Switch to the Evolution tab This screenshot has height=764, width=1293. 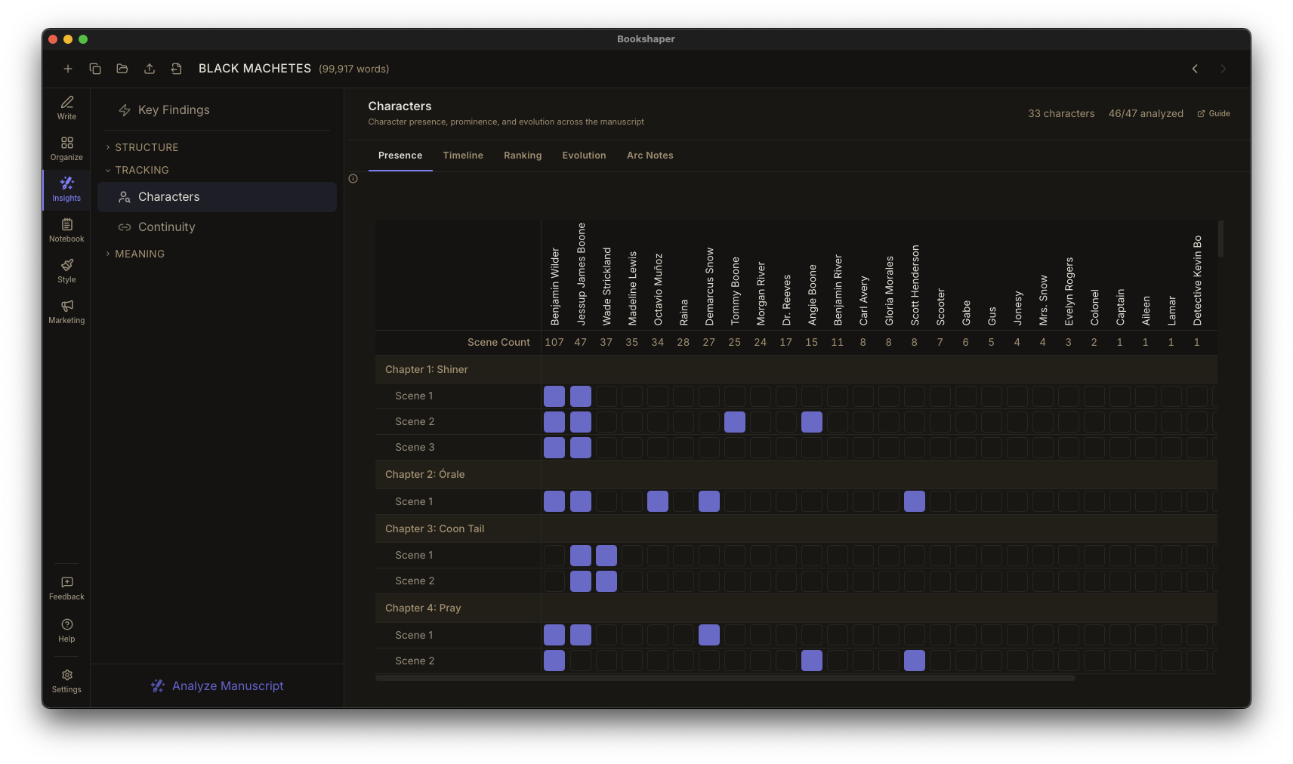(584, 156)
